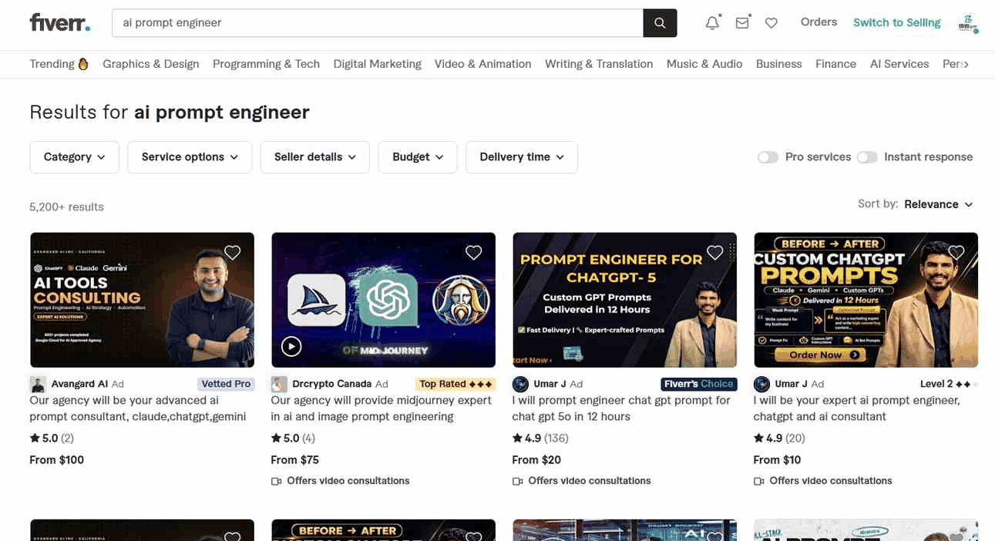Click the From $75 price
The width and height of the screenshot is (995, 541).
294,460
